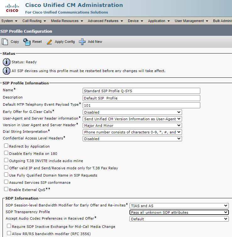Image resolution: width=232 pixels, height=237 pixels.
Task: Click the info icon beside restart warning
Action: (x=6, y=71)
